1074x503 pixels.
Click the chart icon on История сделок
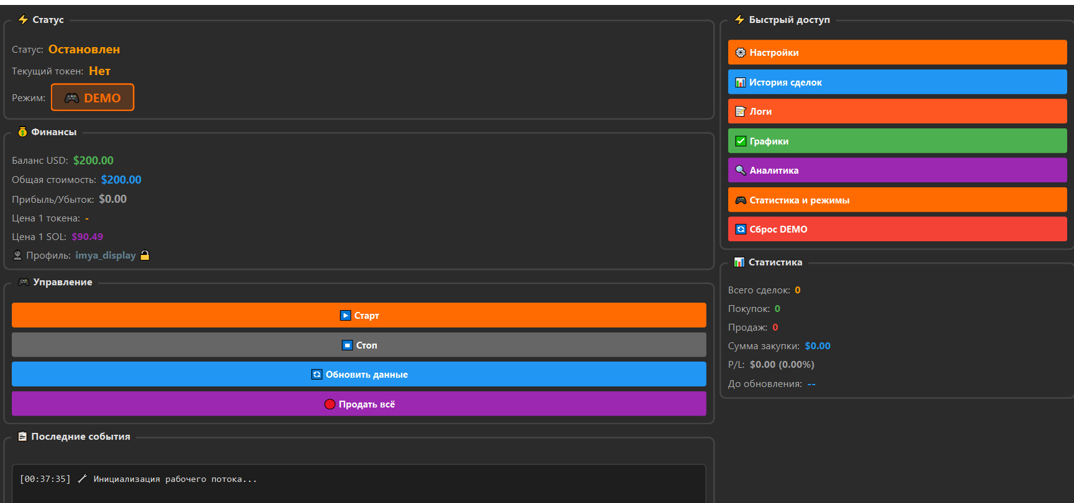coord(740,82)
